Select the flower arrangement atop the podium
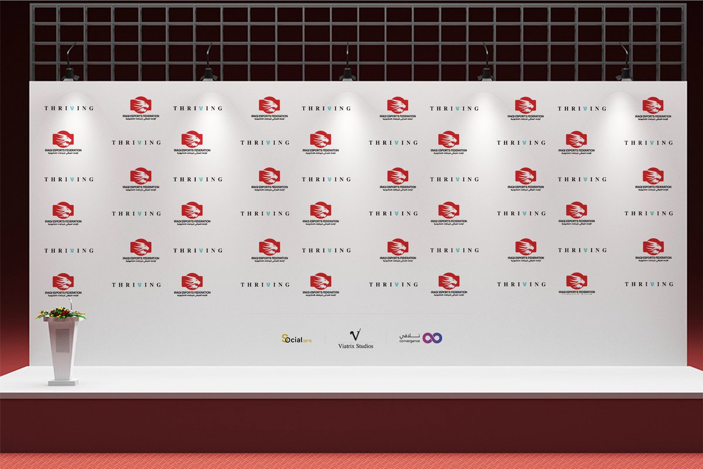This screenshot has width=703, height=469. pyautogui.click(x=61, y=312)
